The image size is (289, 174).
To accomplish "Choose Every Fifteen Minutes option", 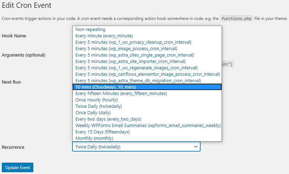I will [x=121, y=94].
